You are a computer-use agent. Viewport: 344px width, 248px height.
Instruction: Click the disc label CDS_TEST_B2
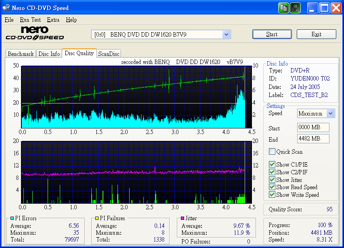[309, 95]
